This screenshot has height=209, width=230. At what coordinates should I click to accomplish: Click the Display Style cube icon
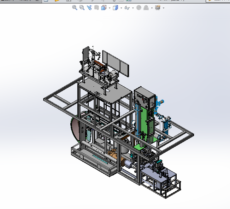(115, 8)
